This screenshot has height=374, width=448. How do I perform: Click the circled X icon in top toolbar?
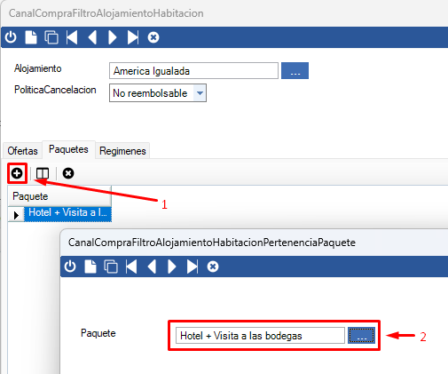(x=153, y=37)
